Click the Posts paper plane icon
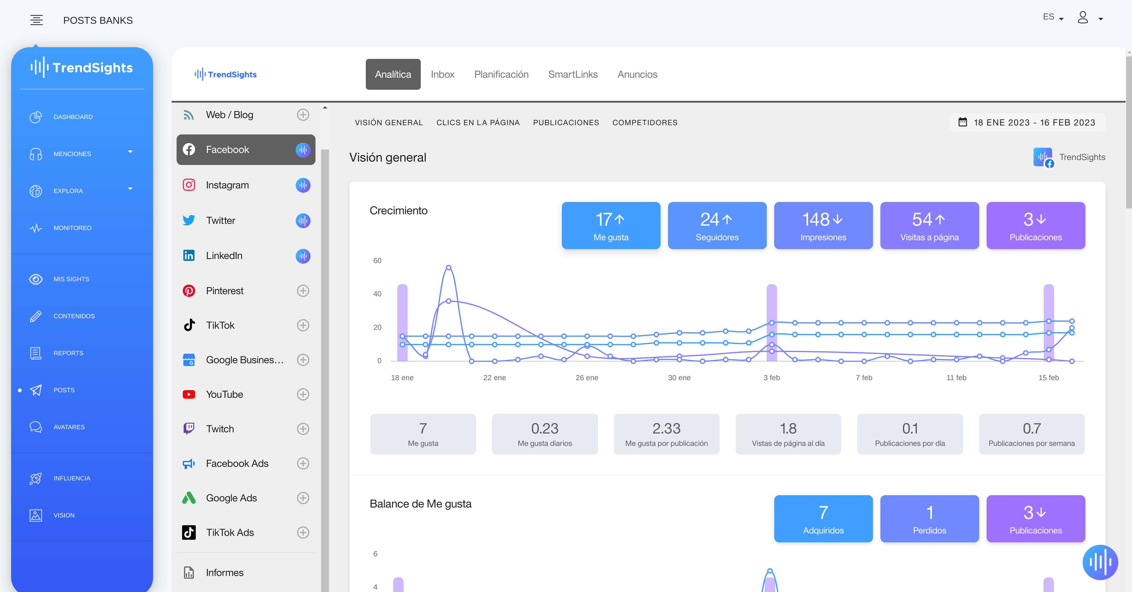The height and width of the screenshot is (592, 1132). coord(36,390)
